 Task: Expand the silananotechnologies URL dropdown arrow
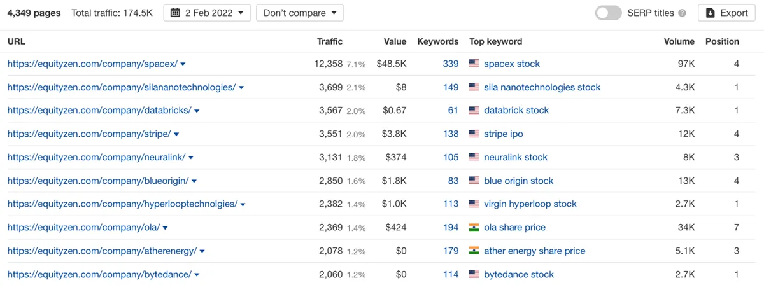241,88
